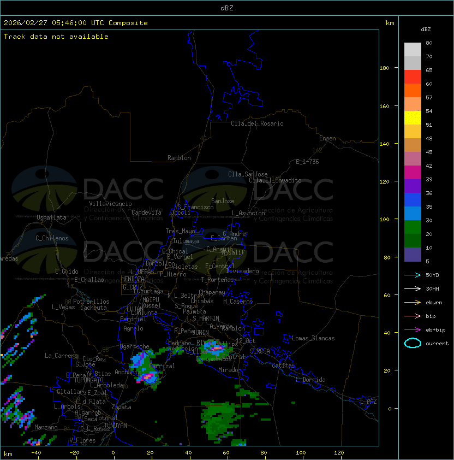The image size is (454, 460).
Task: Select the light blue 35 dBZ band
Action: click(x=413, y=213)
